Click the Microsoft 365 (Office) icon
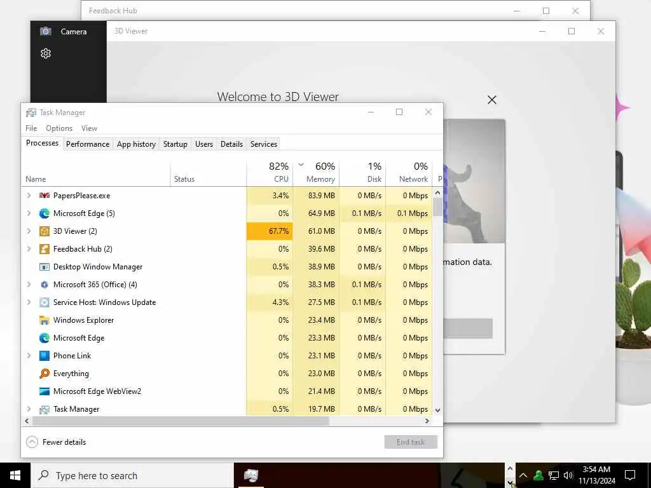Screen dimensions: 651x488 44,285
